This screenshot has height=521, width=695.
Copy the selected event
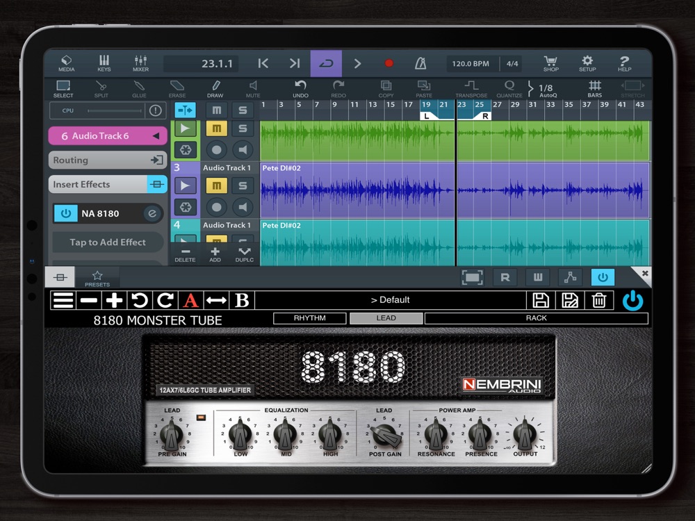[x=386, y=89]
